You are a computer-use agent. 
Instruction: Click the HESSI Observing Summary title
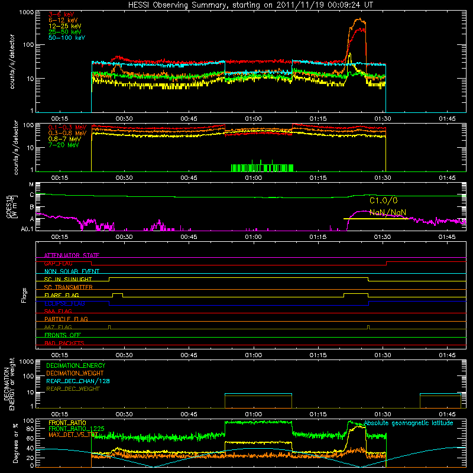(x=251, y=5)
